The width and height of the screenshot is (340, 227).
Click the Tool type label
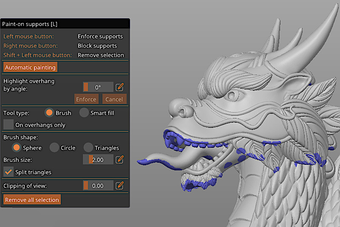[x=16, y=113]
